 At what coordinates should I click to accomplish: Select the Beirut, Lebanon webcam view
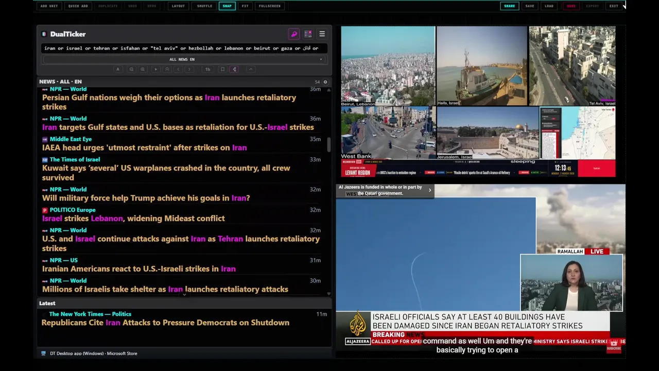pos(388,66)
